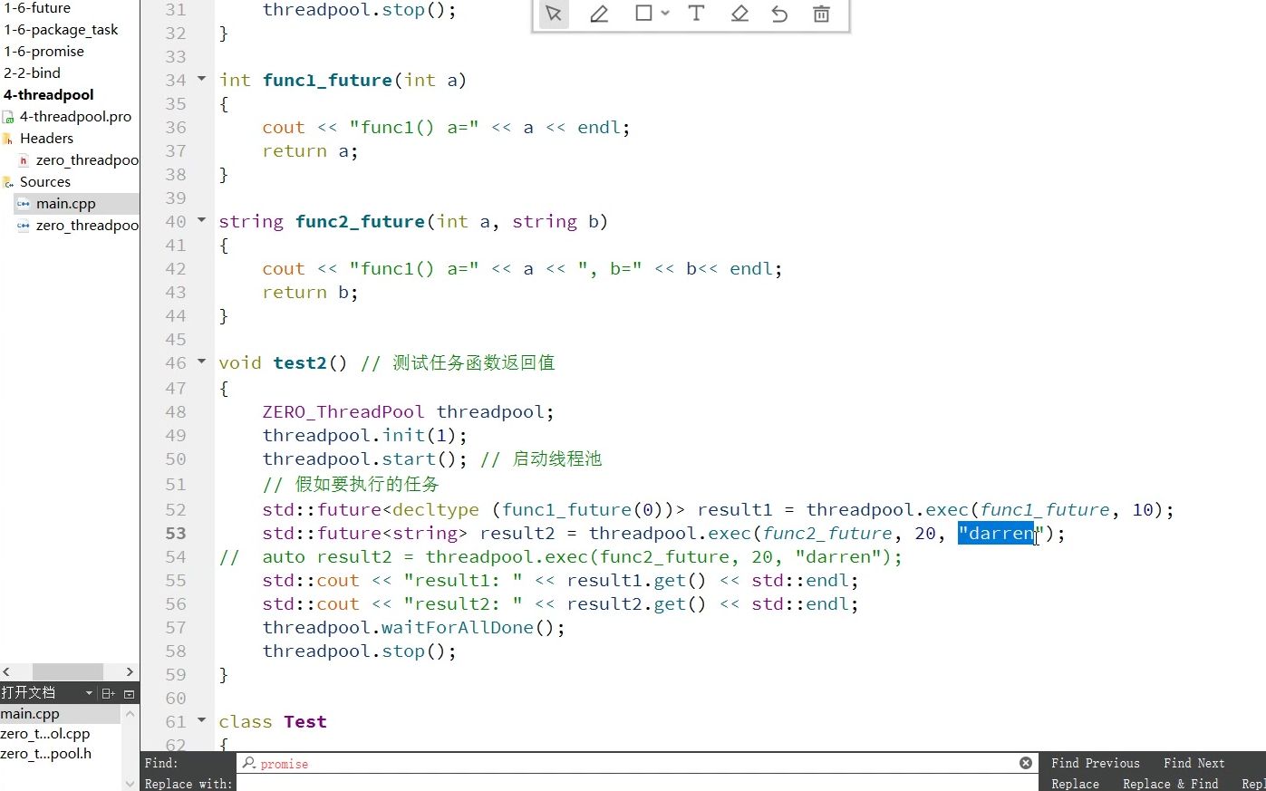Click Find Previous in the search bar
1266x791 pixels.
[x=1096, y=762]
